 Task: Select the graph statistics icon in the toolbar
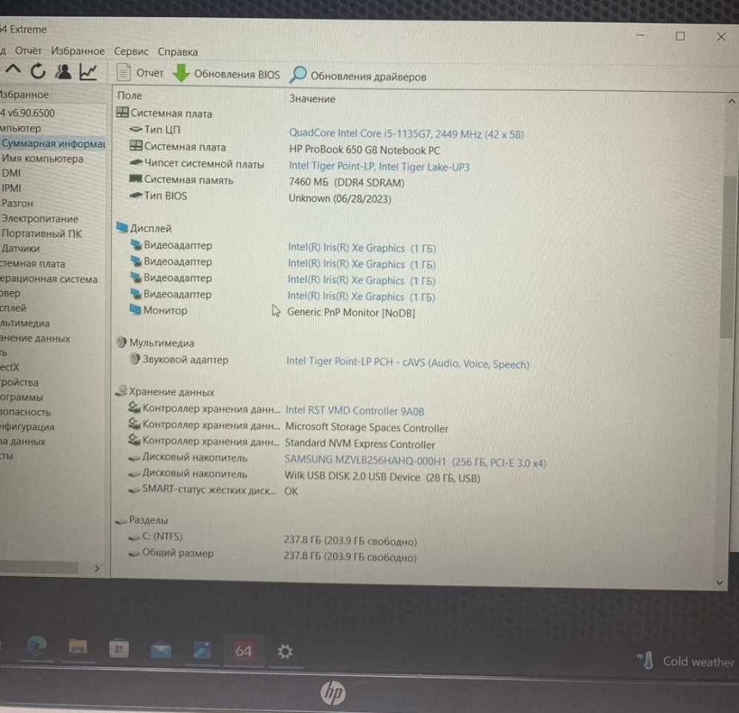(x=88, y=71)
